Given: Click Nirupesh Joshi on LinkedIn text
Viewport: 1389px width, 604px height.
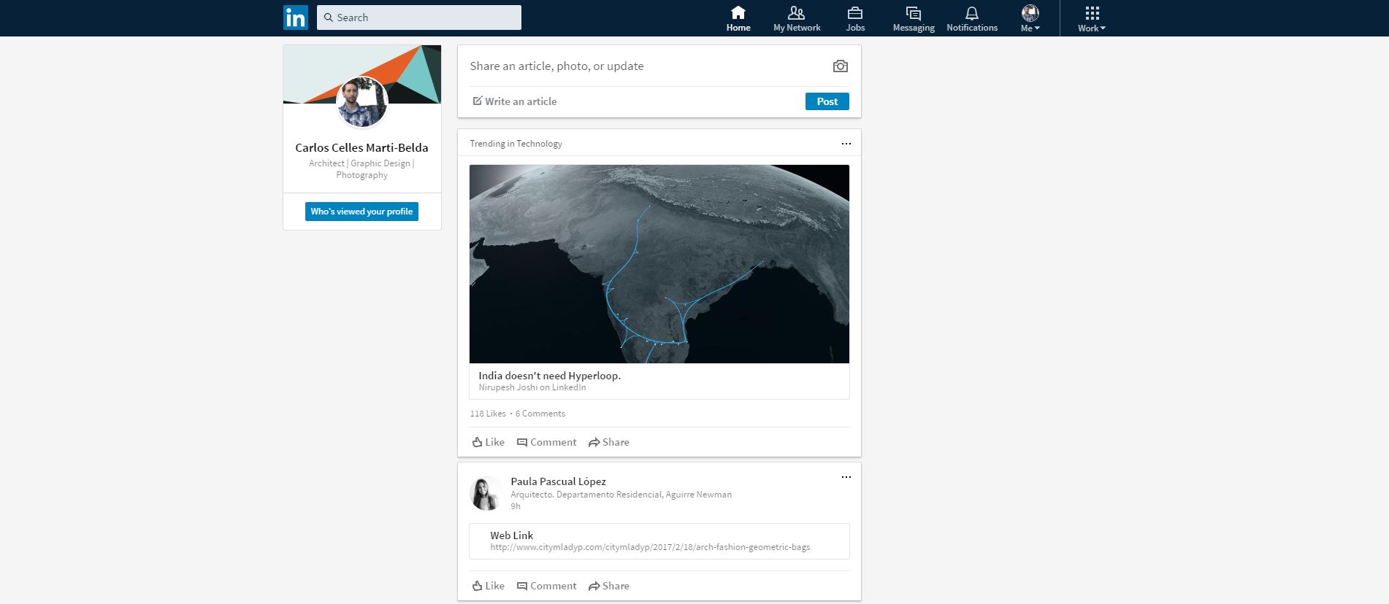Looking at the screenshot, I should [x=532, y=387].
